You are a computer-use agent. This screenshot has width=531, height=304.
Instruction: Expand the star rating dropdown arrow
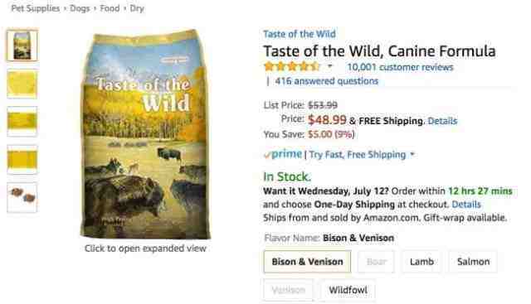click(330, 66)
